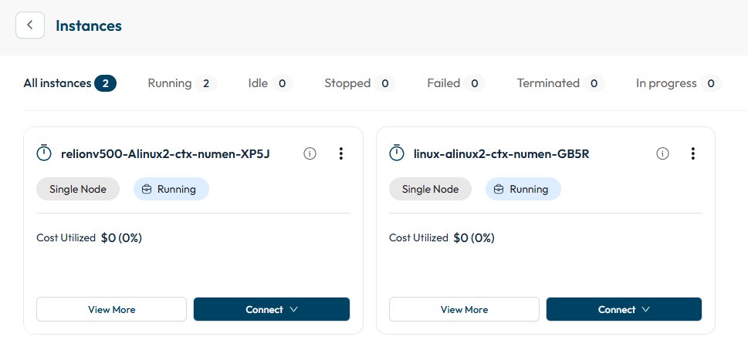Open three-dot menu for linux-alinux2-ctx-numen-GB5R
Image resolution: width=748 pixels, height=350 pixels.
692,153
